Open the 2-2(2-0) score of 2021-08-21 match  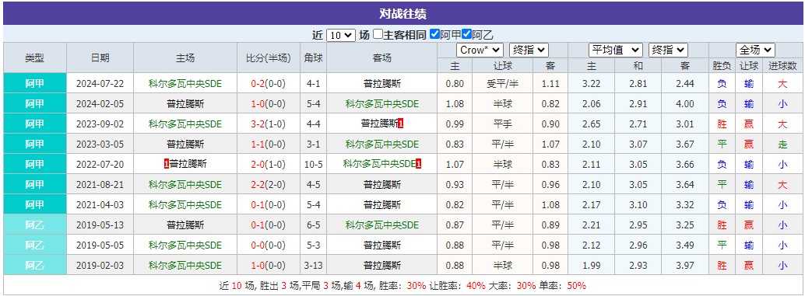tap(268, 185)
